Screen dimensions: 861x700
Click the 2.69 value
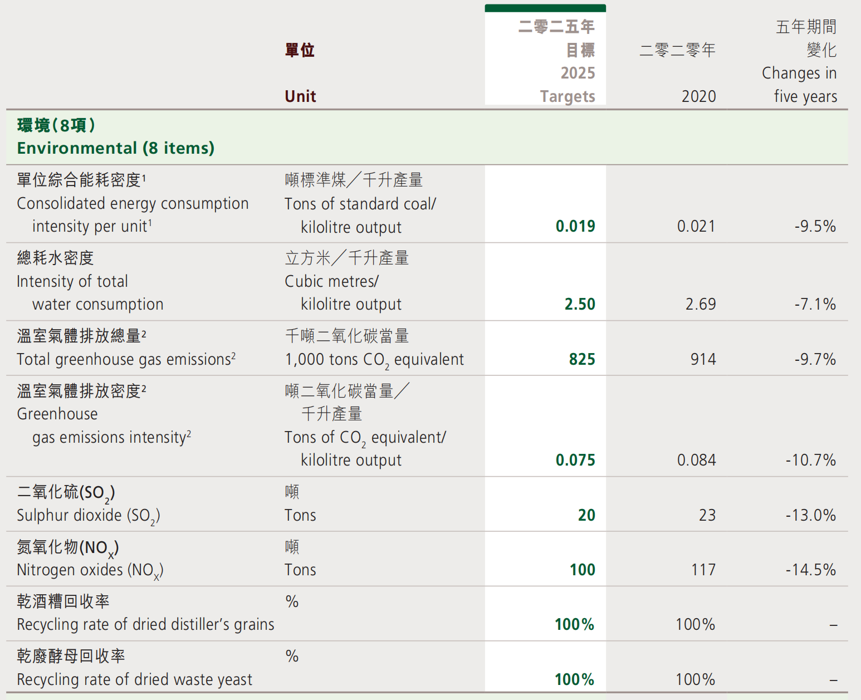click(x=701, y=304)
